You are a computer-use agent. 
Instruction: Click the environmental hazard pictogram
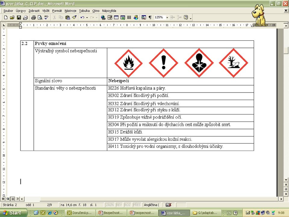(234, 63)
